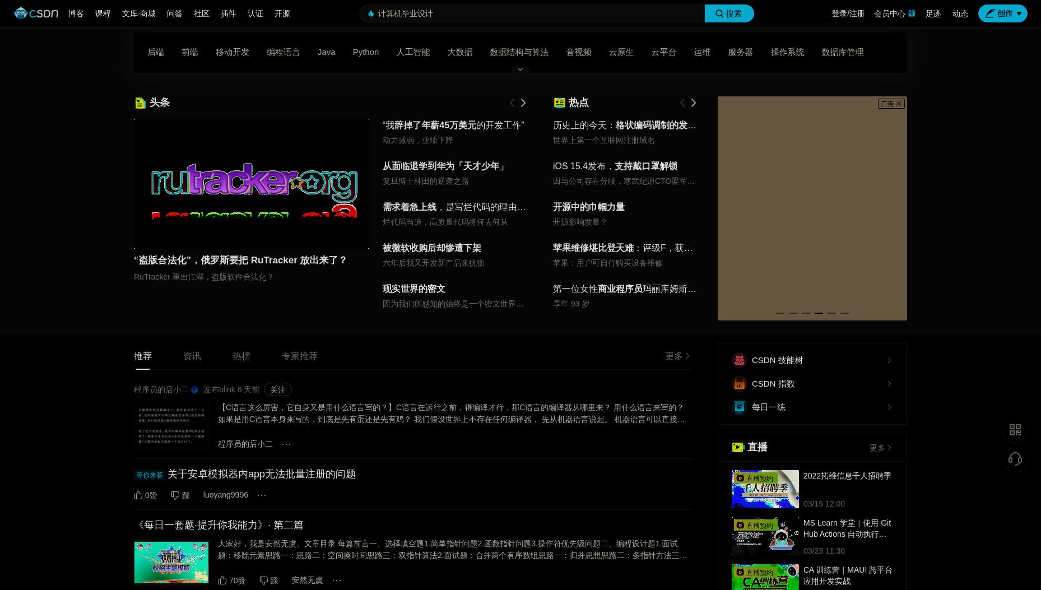
Task: Select last ad carousel indicator dash
Action: [844, 313]
